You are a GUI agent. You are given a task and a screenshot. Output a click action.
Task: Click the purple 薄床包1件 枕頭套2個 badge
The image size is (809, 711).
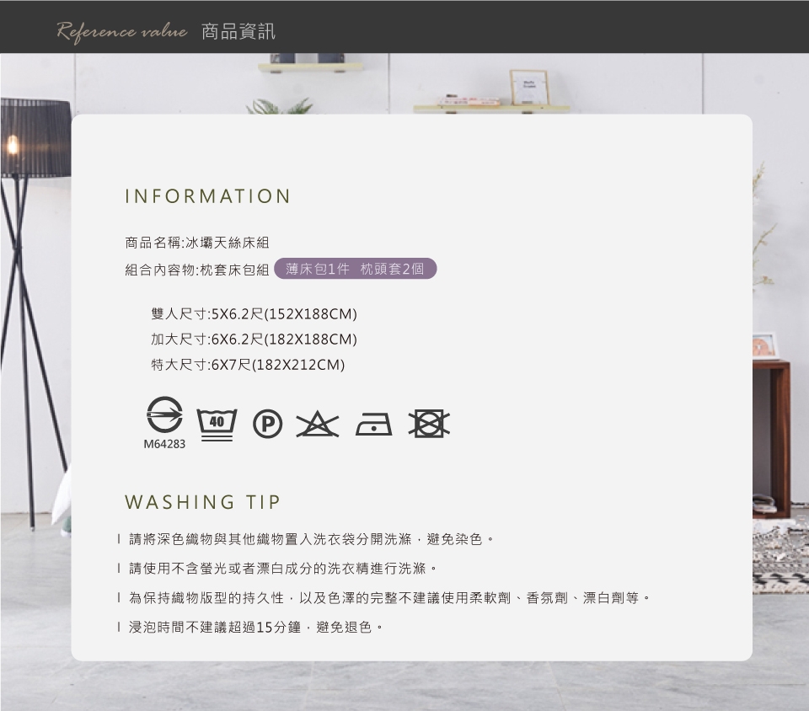[x=355, y=269]
